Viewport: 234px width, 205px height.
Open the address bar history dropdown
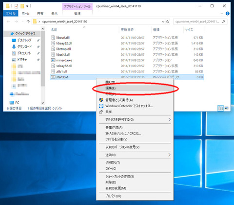click(163, 22)
